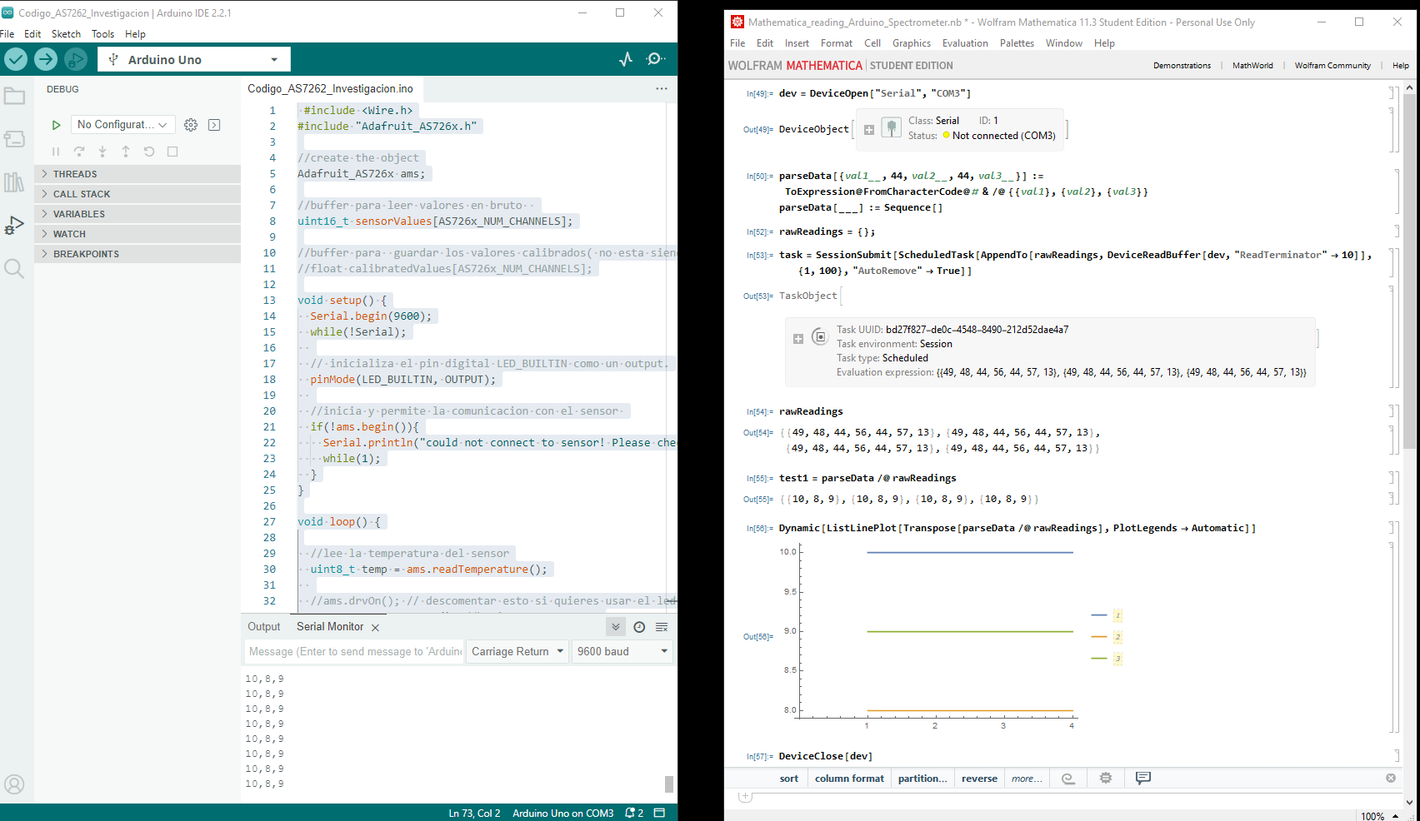Open the Boards Manager sidebar icon
This screenshot has height=821, width=1420.
(14, 139)
